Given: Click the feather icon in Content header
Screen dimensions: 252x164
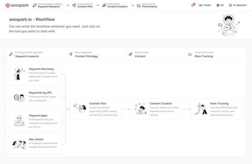Looking at the screenshot, I should coord(131,54).
